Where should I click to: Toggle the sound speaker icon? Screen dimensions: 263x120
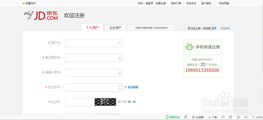coord(246,117)
